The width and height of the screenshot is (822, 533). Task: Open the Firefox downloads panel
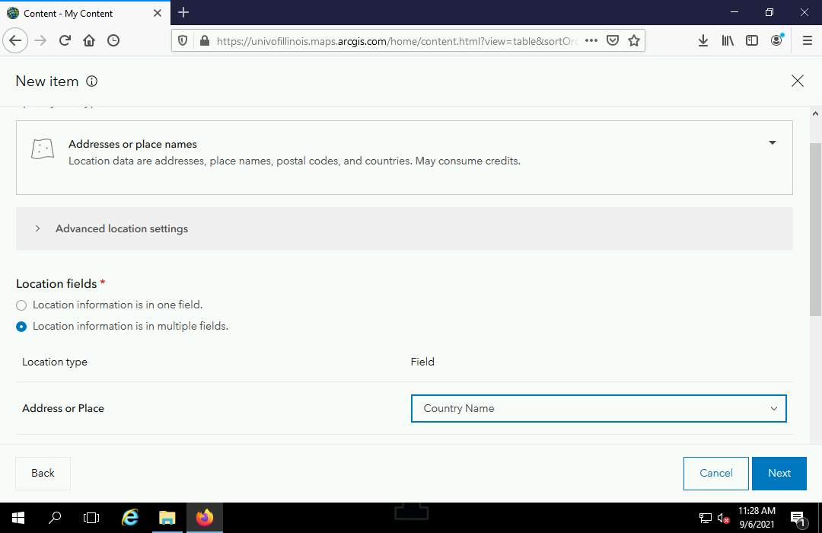[703, 40]
